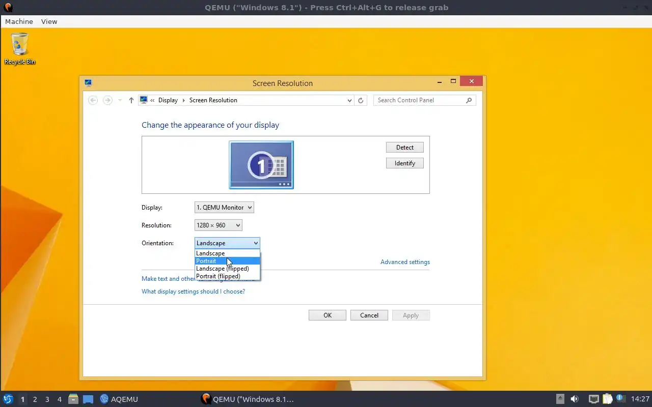Click the notification info tray icon

pos(620,398)
